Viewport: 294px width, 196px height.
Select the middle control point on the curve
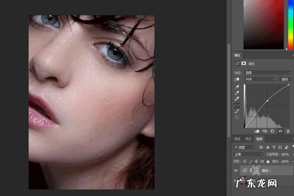(x=267, y=101)
